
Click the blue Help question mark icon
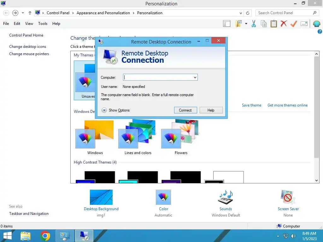[x=320, y=32]
